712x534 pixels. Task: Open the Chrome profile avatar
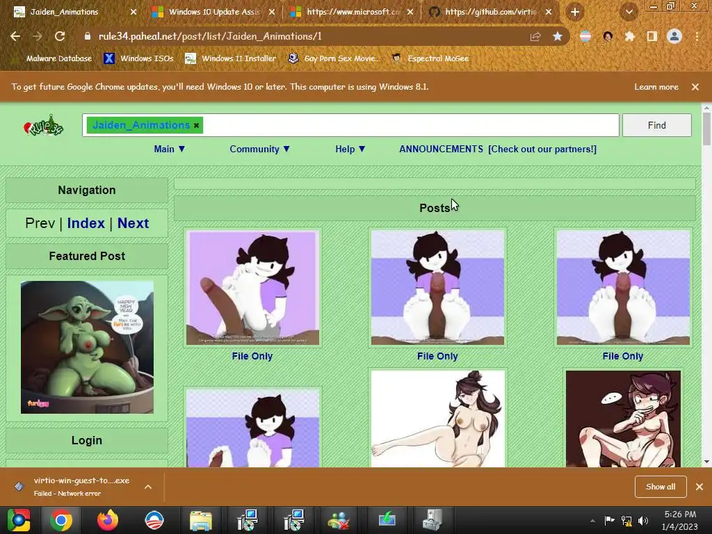[x=674, y=36]
